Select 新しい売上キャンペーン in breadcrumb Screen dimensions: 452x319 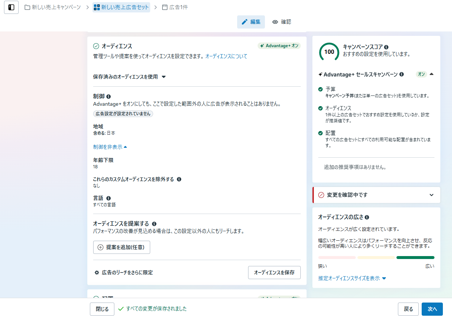coord(53,7)
